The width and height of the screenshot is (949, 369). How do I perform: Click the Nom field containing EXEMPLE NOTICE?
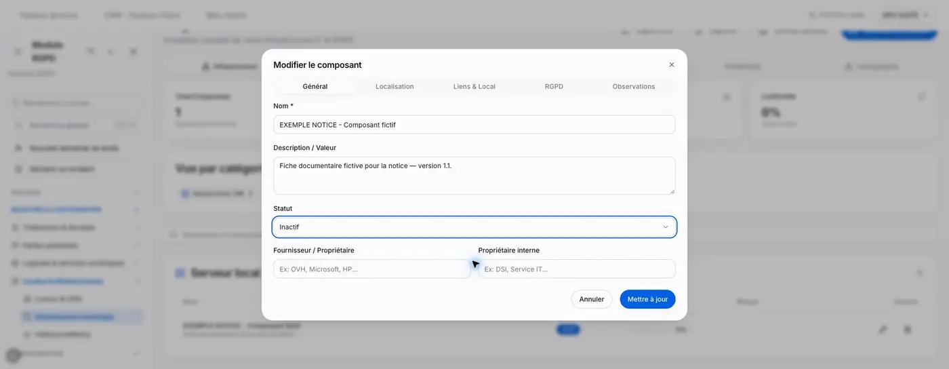click(474, 125)
